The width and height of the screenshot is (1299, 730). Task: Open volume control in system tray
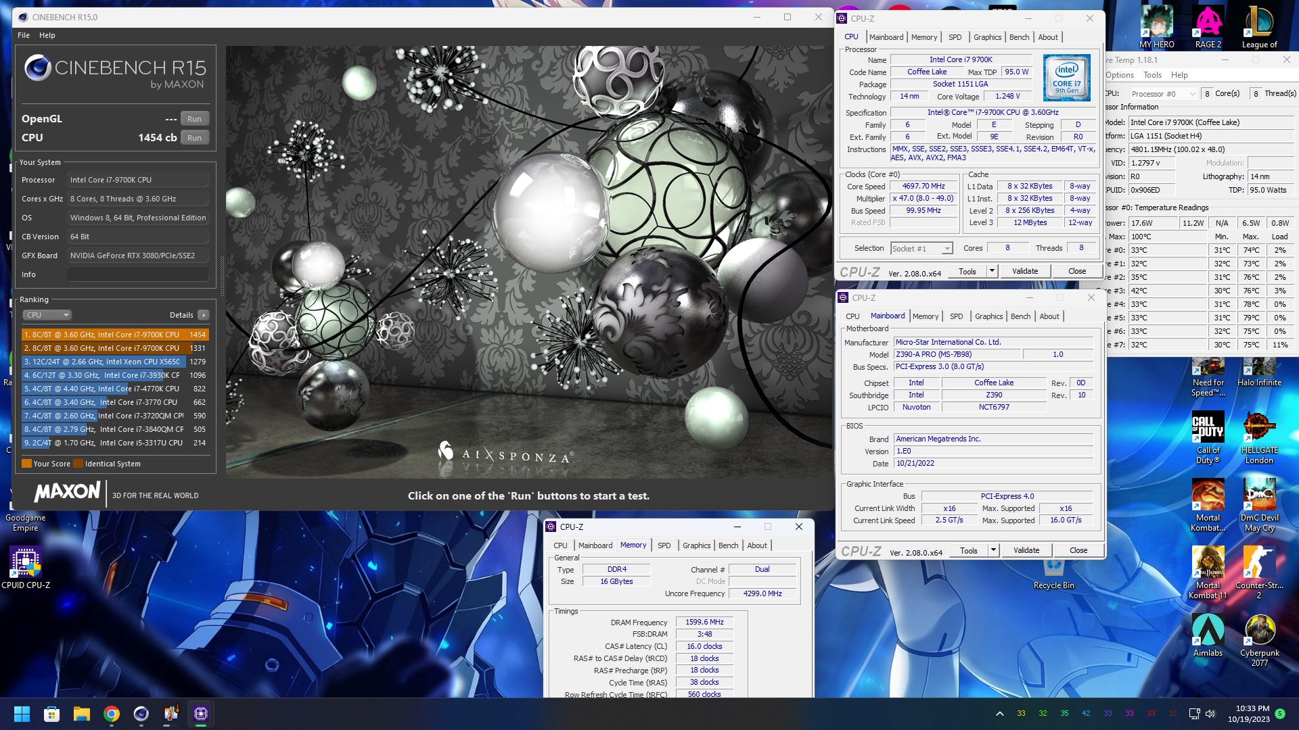(1210, 714)
